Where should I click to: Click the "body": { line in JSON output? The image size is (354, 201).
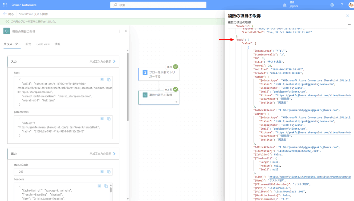click(x=242, y=40)
